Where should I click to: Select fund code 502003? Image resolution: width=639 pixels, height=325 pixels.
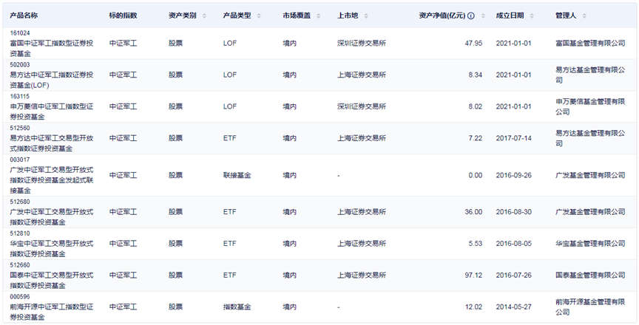point(20,65)
